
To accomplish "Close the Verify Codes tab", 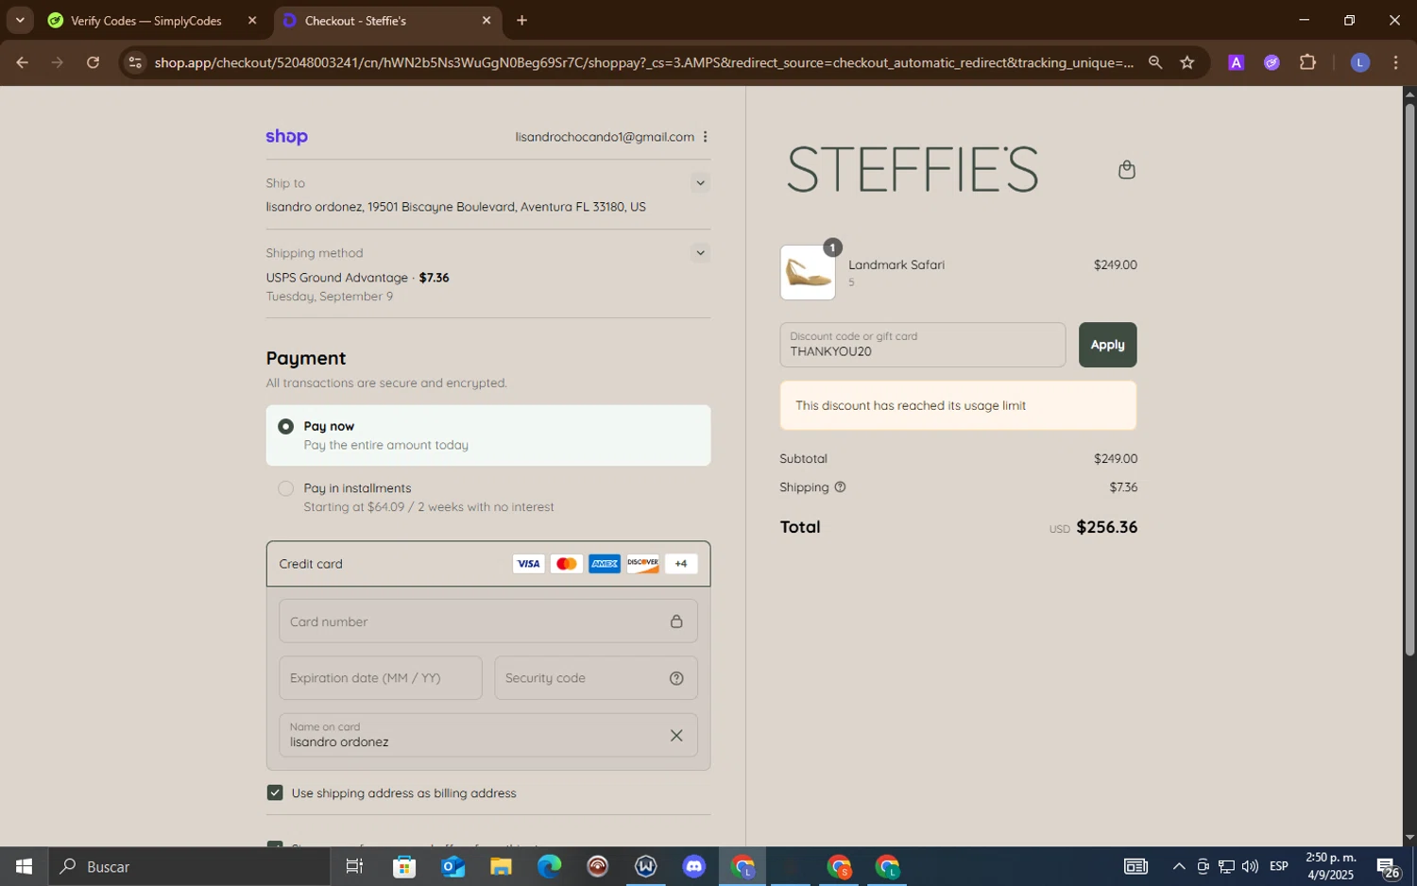I will tap(251, 20).
